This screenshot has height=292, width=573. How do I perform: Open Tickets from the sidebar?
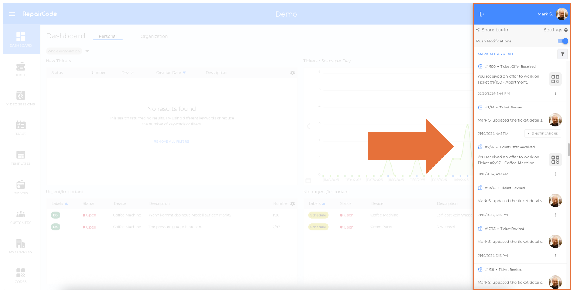pyautogui.click(x=21, y=69)
